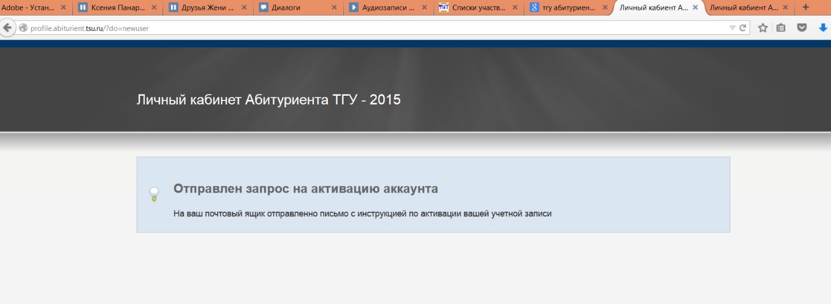Switch to the Аудиозаписи tab
Image resolution: width=831 pixels, height=304 pixels.
point(388,8)
